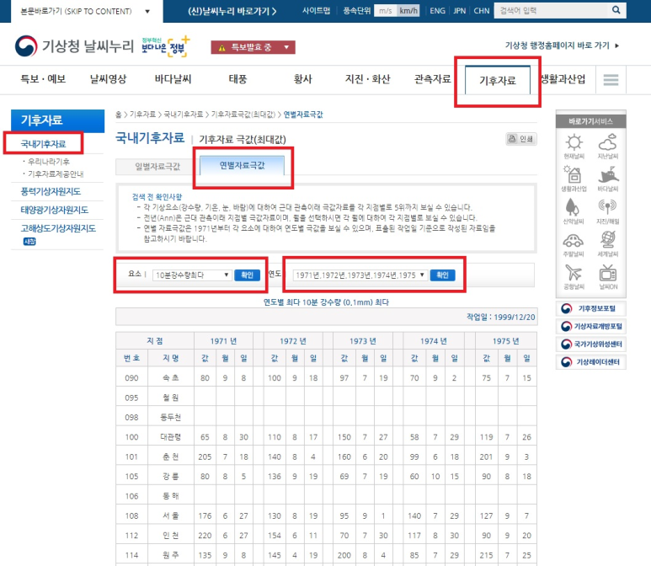Switch wind speed unit to km/h

pos(408,11)
